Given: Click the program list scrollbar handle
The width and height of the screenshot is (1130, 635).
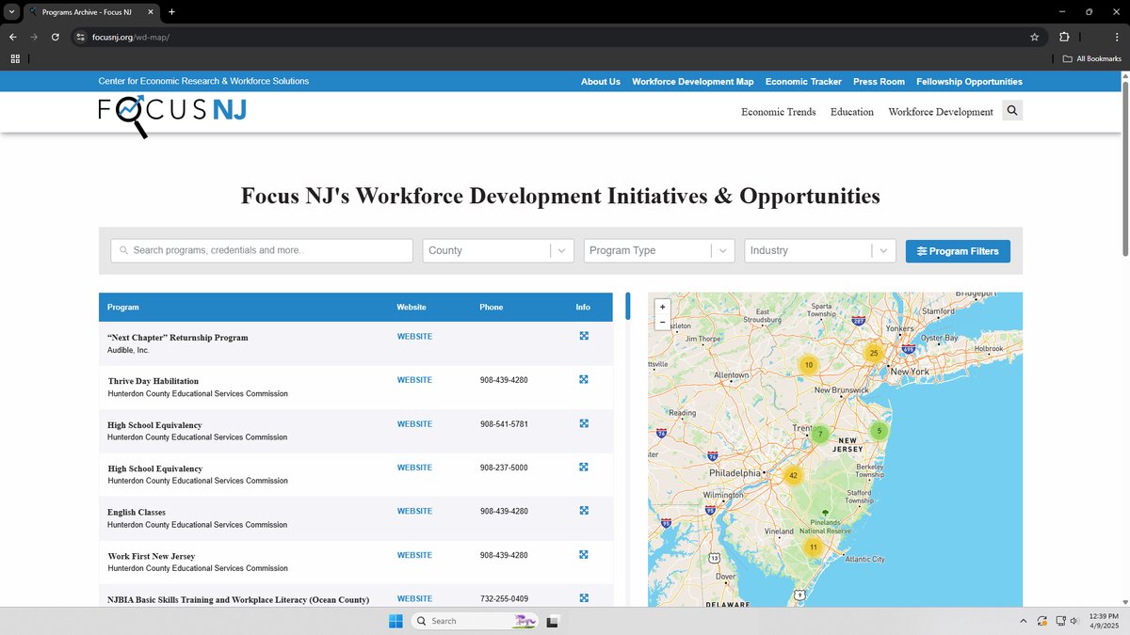Looking at the screenshot, I should tap(628, 306).
